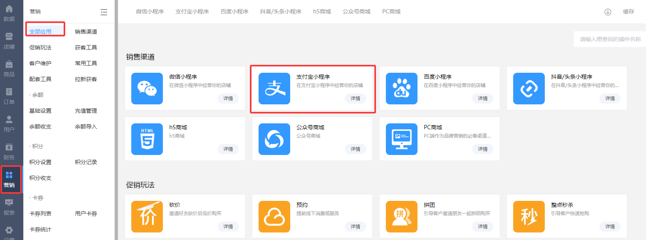The image size is (646, 240).
Task: Collapse the 营销 submenu with the fold icon
Action: pos(104,12)
